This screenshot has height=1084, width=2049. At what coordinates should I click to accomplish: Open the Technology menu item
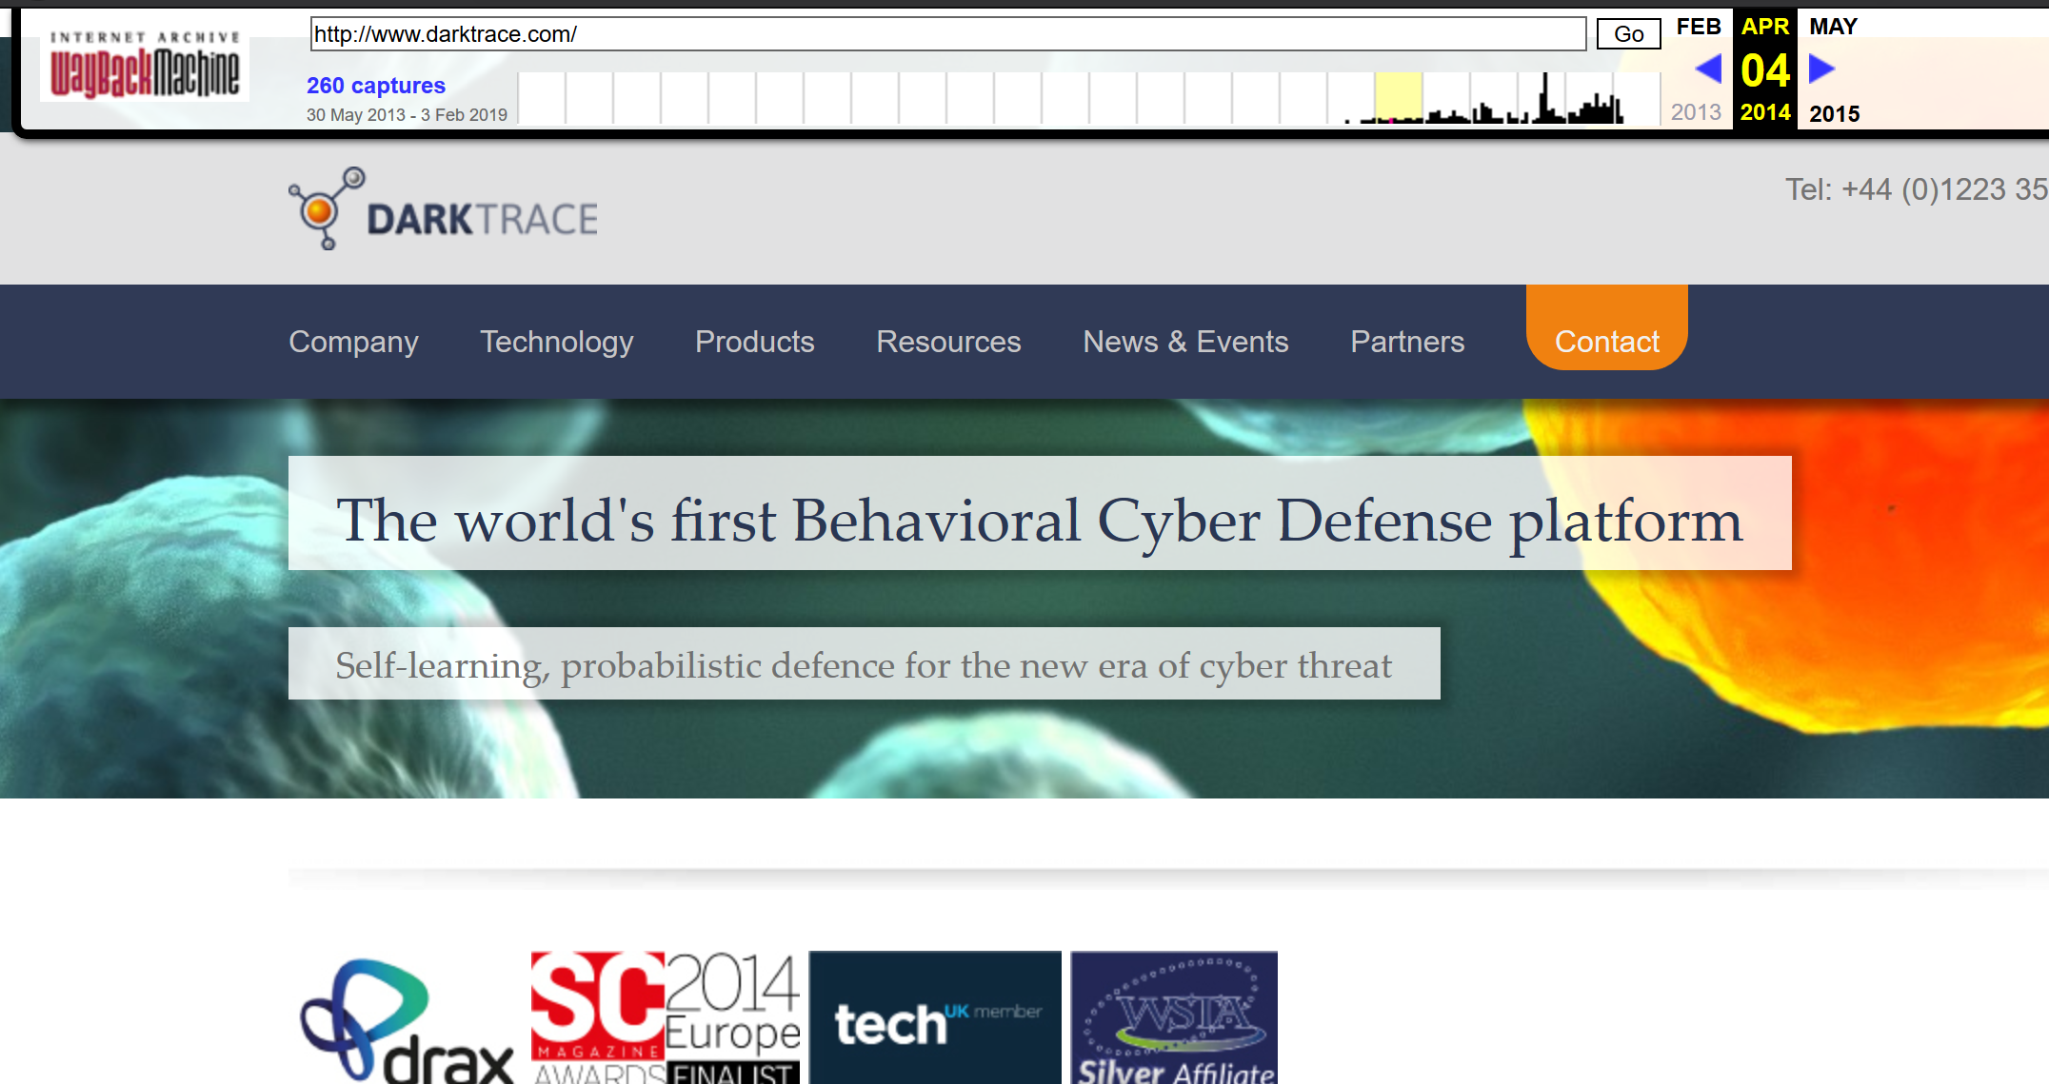coord(556,342)
